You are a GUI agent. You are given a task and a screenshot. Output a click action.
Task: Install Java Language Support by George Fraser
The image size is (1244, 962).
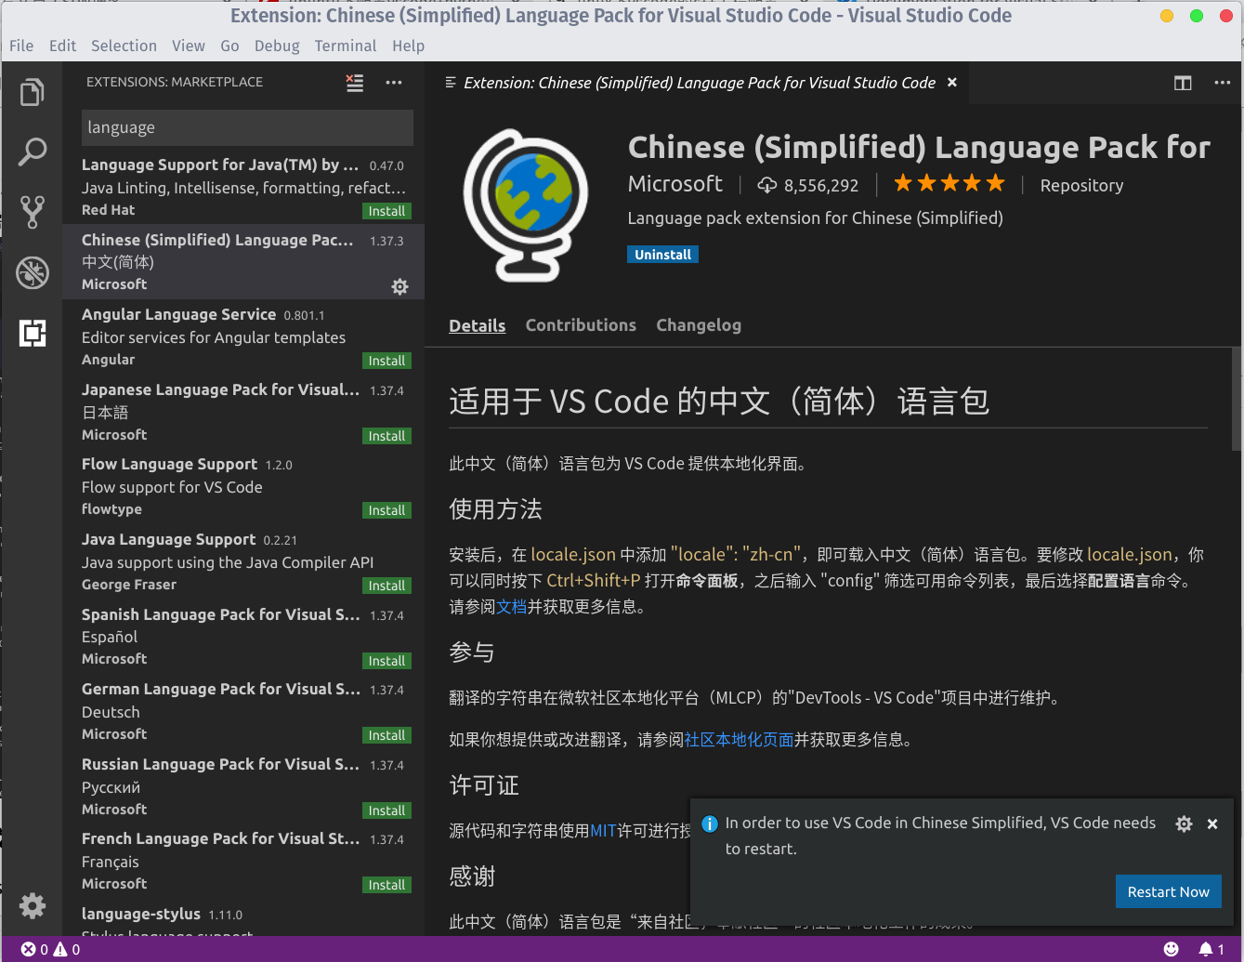pyautogui.click(x=386, y=586)
